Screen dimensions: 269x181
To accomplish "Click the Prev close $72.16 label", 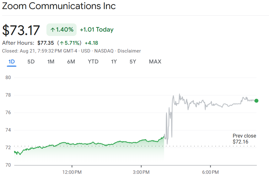I will 244,139.
